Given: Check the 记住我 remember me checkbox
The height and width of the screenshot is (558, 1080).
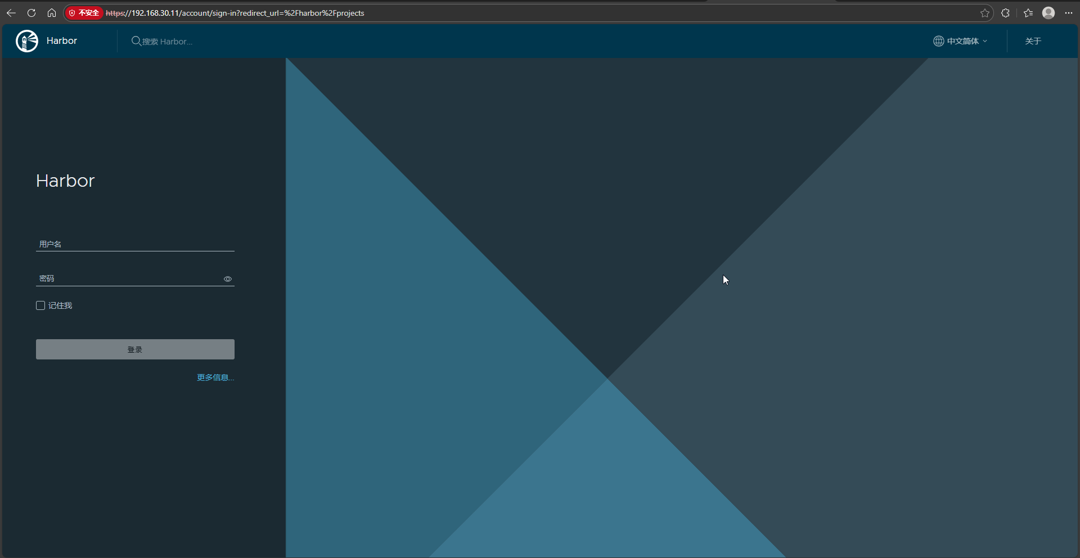Looking at the screenshot, I should point(40,305).
